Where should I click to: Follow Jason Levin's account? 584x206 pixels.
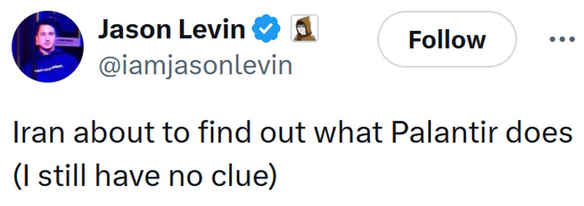(x=446, y=39)
